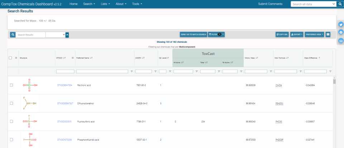
Task: Sort by Mol. Formula column arrows
Action: pos(287,58)
